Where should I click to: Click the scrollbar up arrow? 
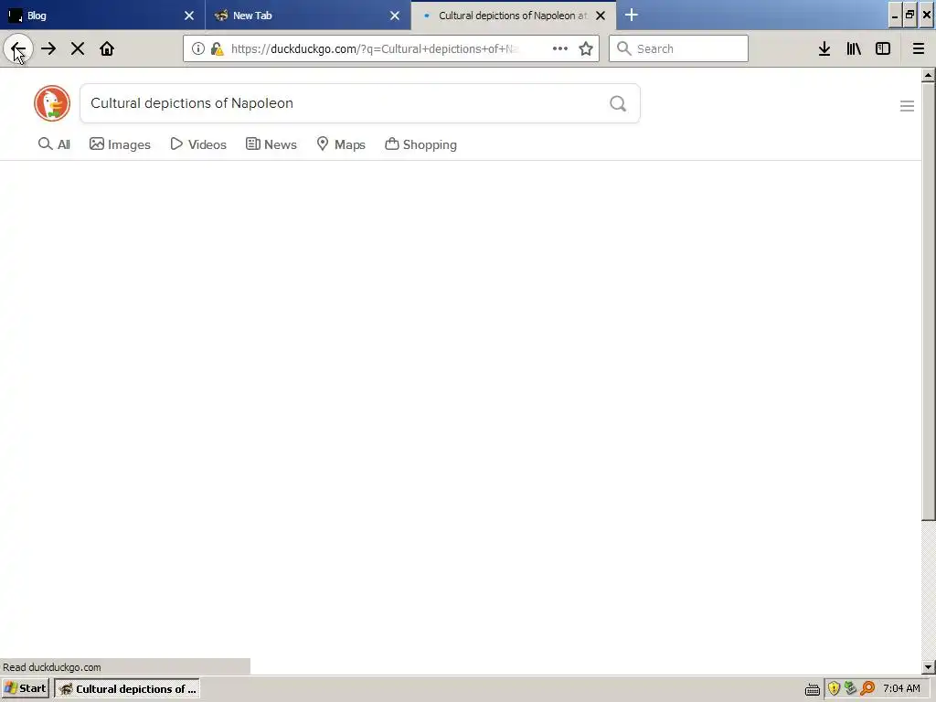click(929, 75)
